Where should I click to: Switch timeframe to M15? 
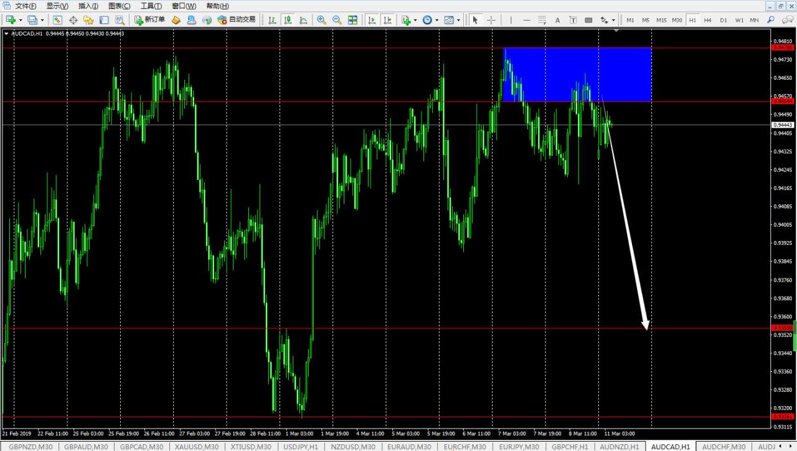point(661,20)
